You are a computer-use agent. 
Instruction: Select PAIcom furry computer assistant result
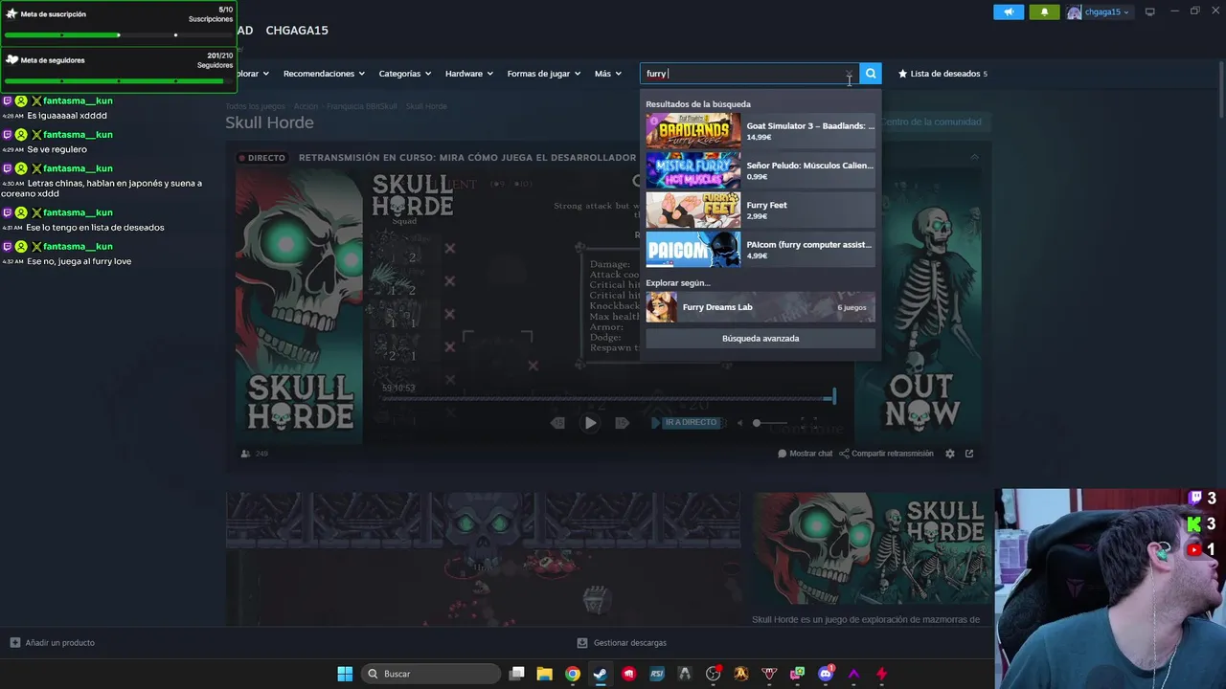pos(761,250)
